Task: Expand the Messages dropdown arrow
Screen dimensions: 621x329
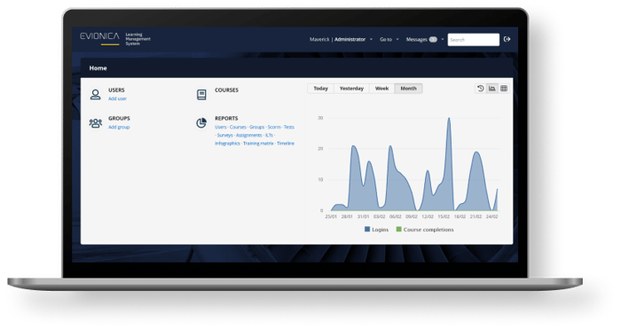Action: [x=443, y=39]
